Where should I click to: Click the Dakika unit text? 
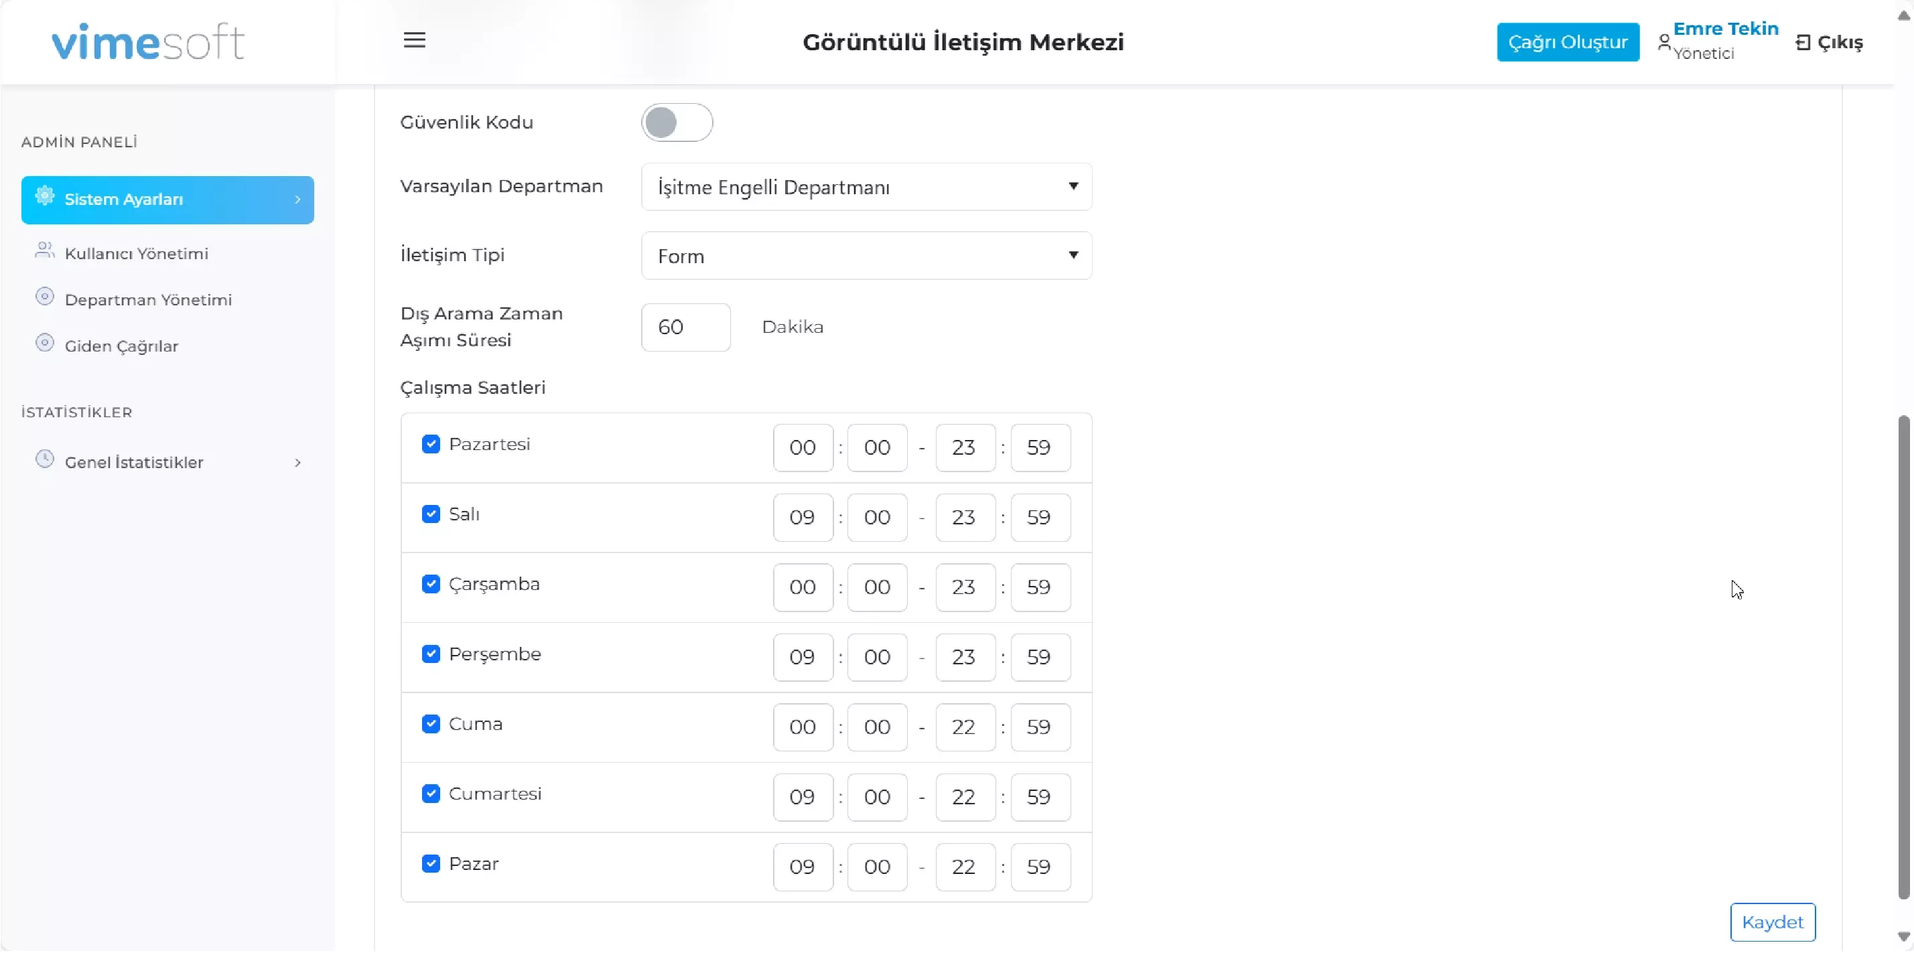(x=792, y=327)
